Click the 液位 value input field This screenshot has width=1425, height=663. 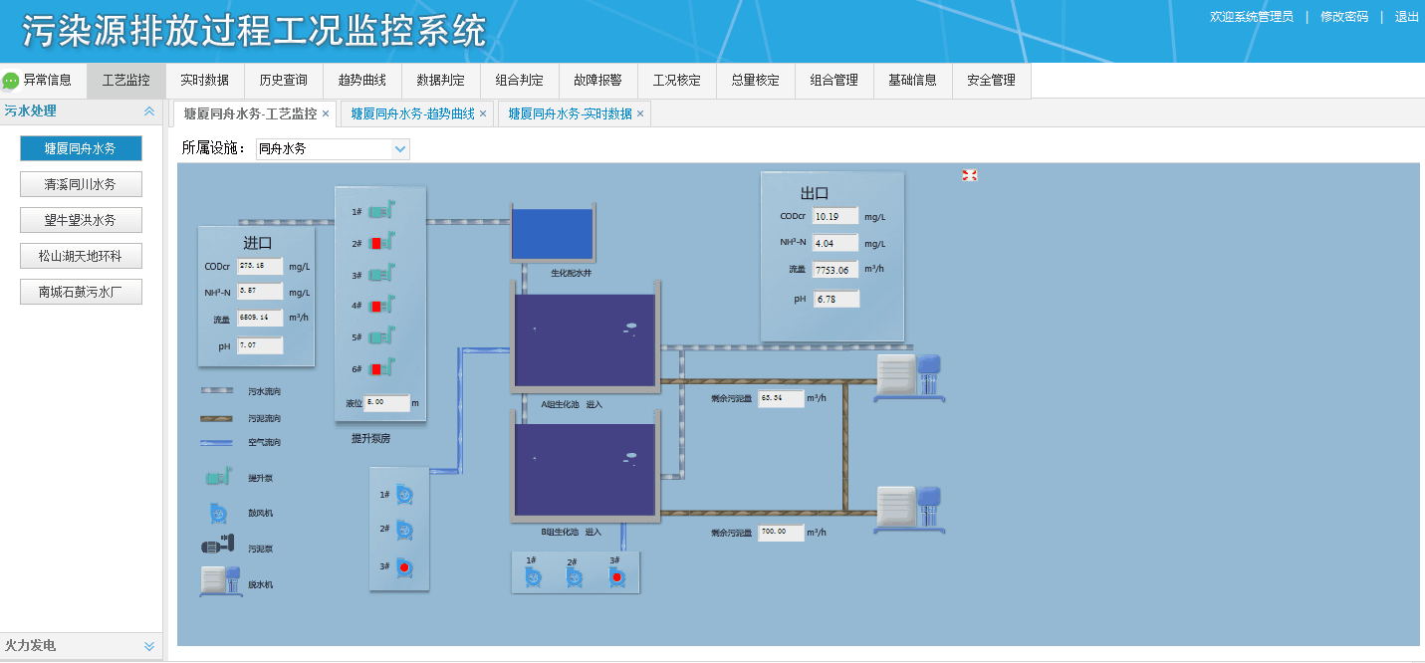coord(385,402)
